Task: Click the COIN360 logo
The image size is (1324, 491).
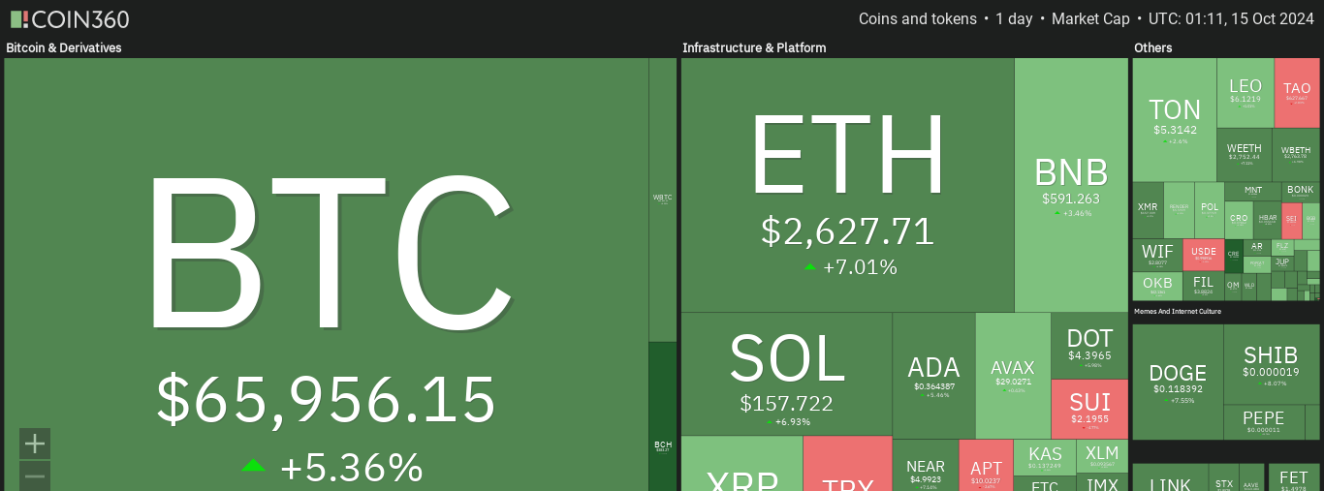Action: click(69, 19)
